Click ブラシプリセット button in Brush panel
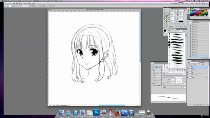Screen dimensions: 210x118 point(157,65)
